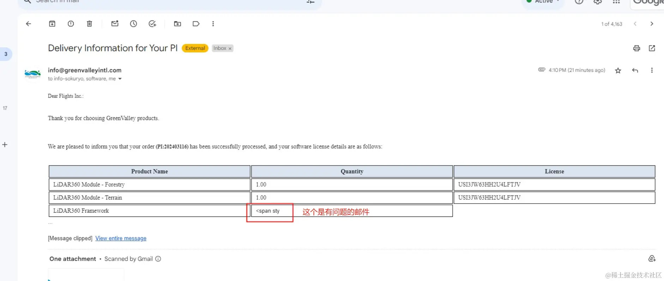Expand trimmed content ellipsis

[50, 223]
